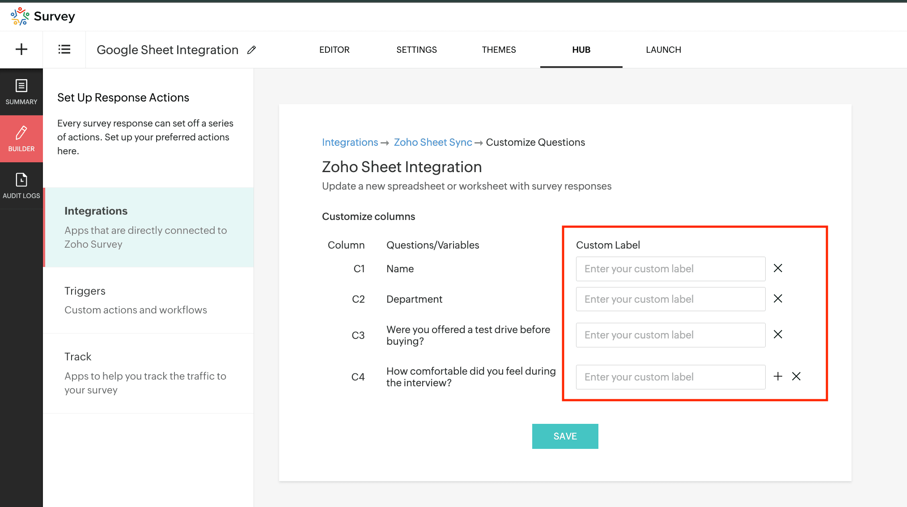
Task: Remove the C4 interview column row
Action: [796, 376]
